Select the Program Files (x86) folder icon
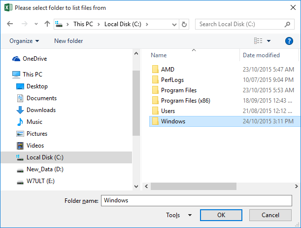This screenshot has width=301, height=228. 155,100
